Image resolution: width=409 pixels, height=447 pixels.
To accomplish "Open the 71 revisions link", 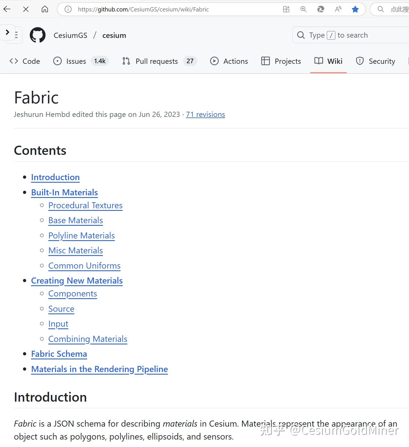I will (x=205, y=114).
